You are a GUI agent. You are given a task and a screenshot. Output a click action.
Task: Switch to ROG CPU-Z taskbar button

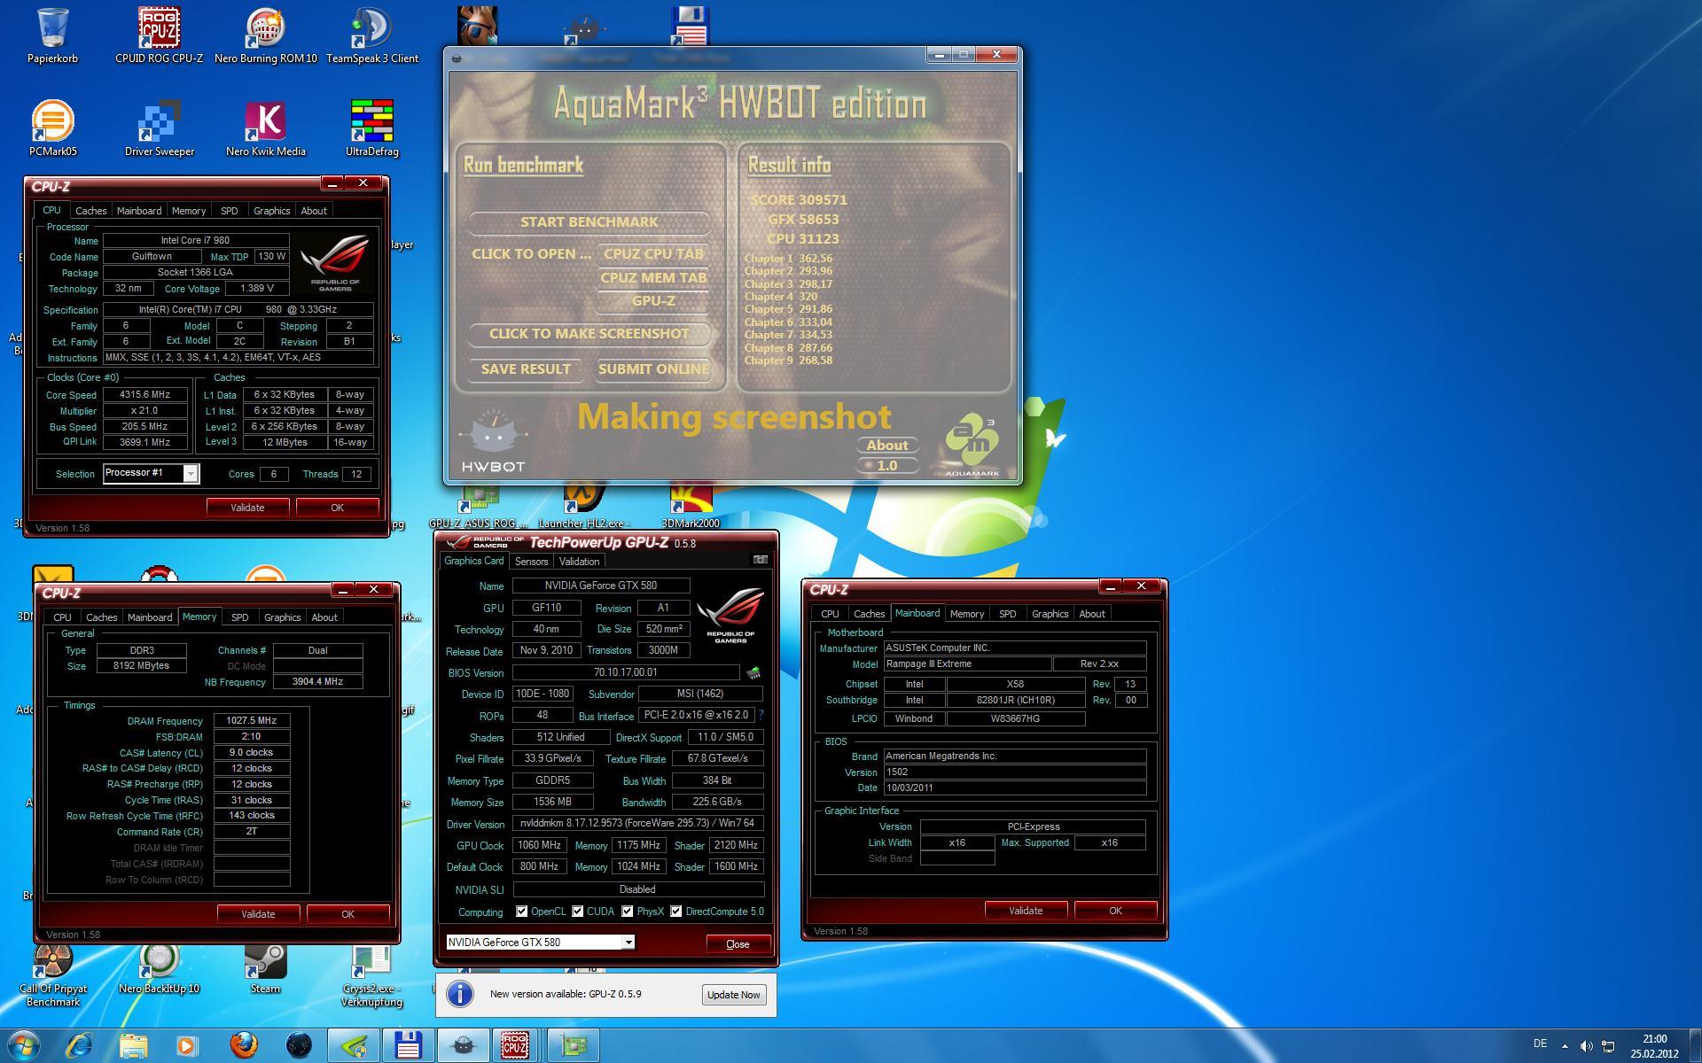tap(515, 1045)
